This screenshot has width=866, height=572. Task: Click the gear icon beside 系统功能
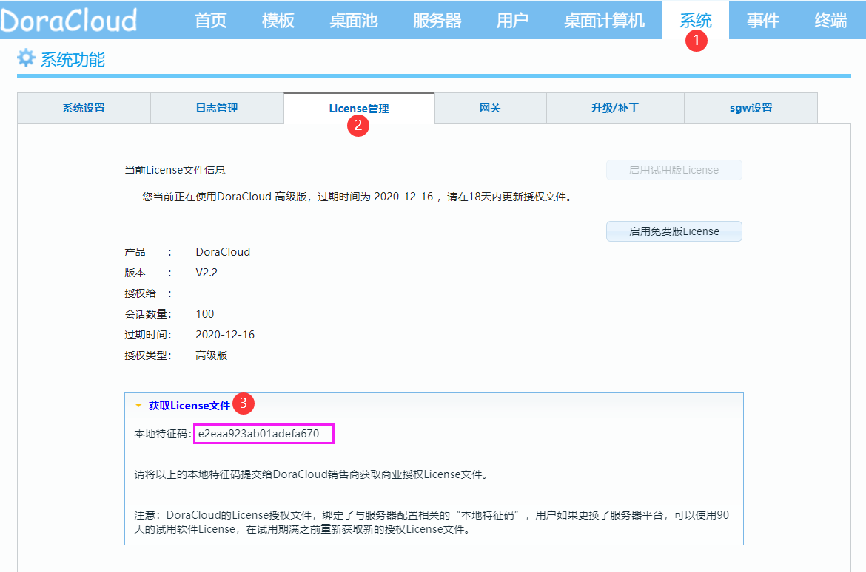pos(26,58)
